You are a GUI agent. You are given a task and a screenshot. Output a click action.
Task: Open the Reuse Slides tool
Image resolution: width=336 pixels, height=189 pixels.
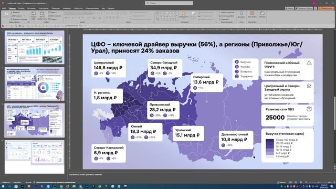[x=42, y=15]
